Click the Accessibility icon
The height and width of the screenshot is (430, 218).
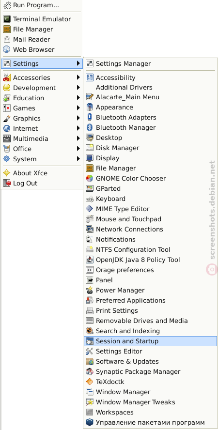(90, 77)
